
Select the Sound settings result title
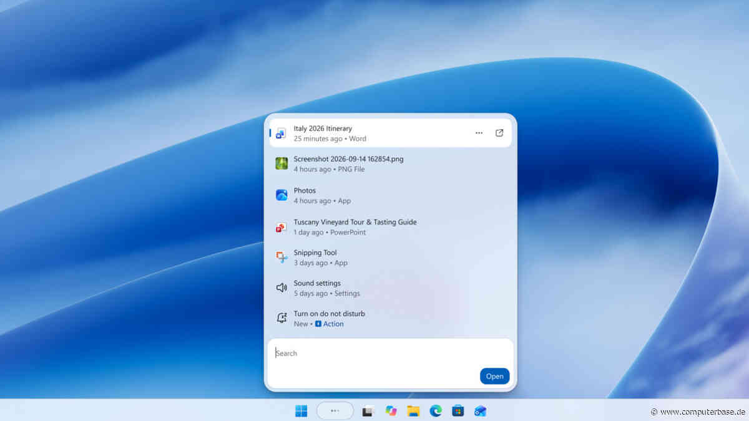coord(317,283)
